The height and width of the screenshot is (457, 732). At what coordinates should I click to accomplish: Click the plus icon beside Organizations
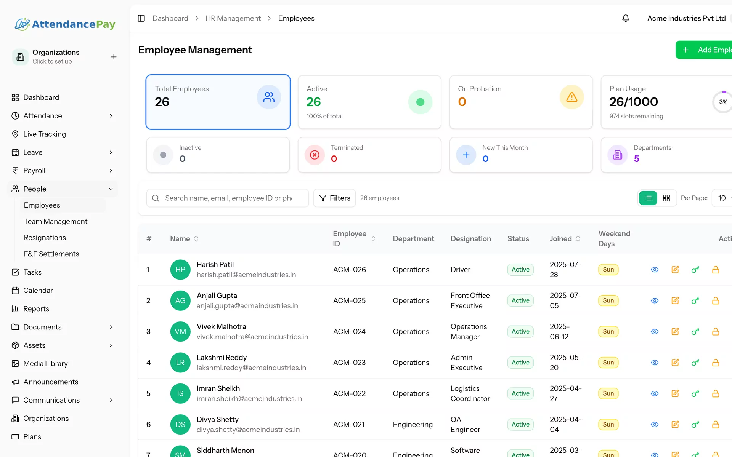point(114,57)
